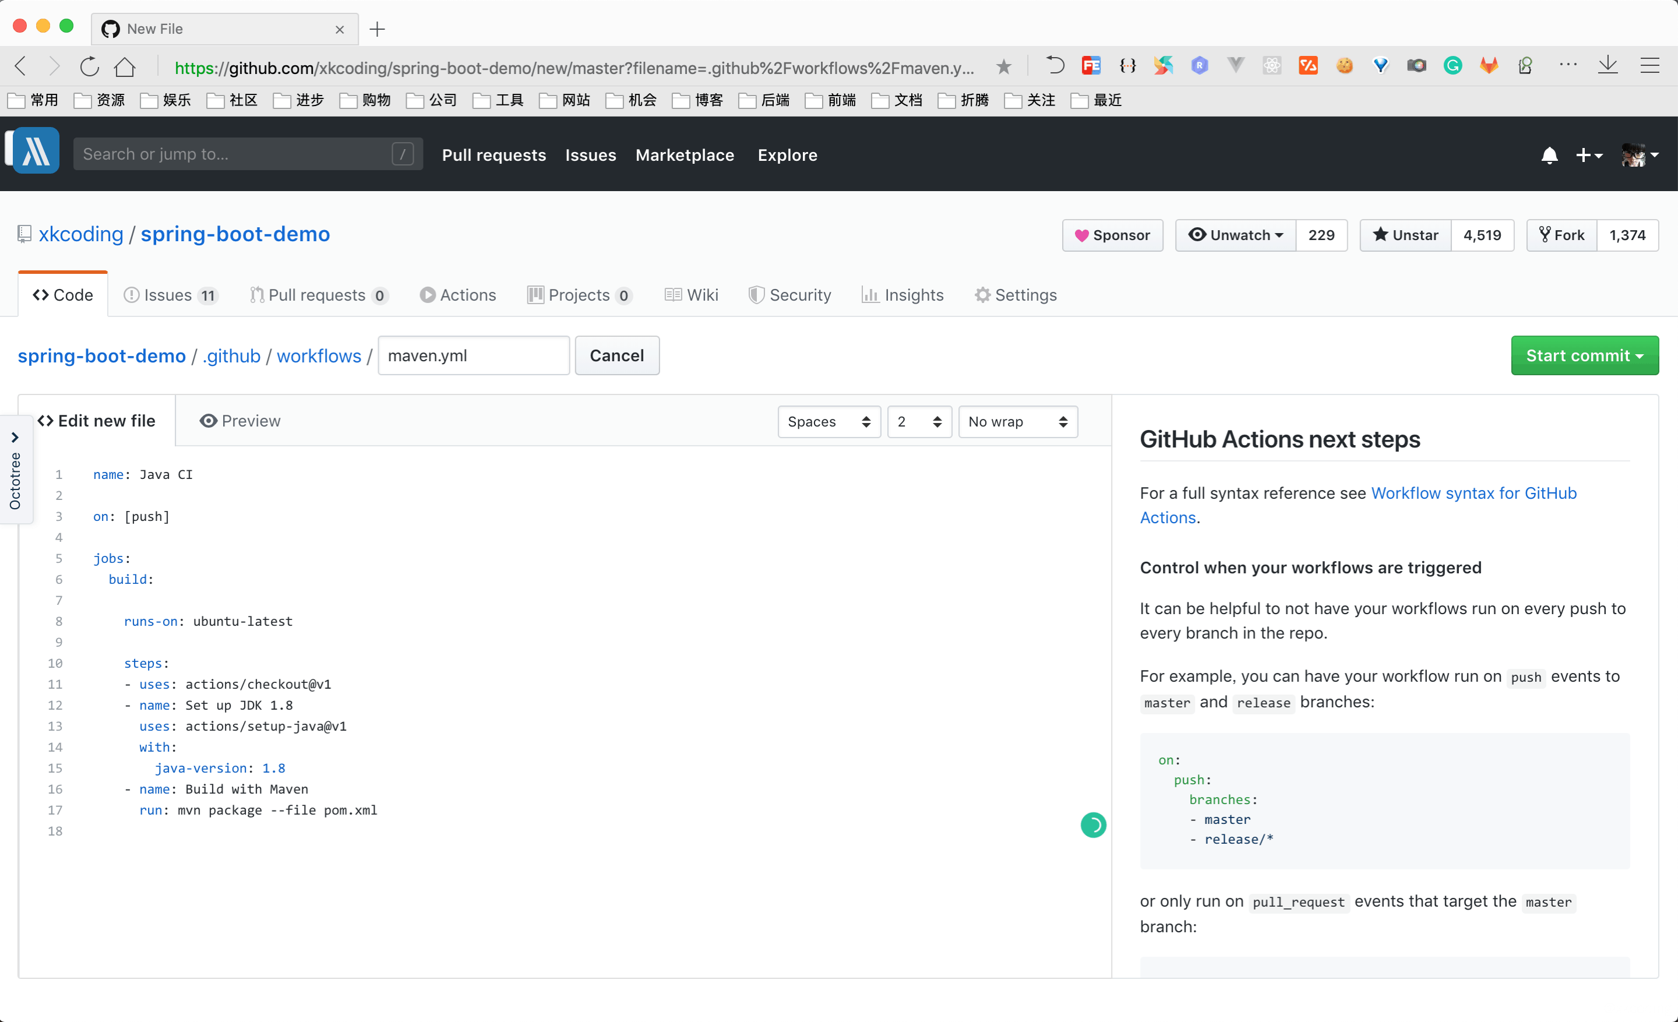Open the Marketplace menu item
The width and height of the screenshot is (1678, 1022).
[685, 155]
